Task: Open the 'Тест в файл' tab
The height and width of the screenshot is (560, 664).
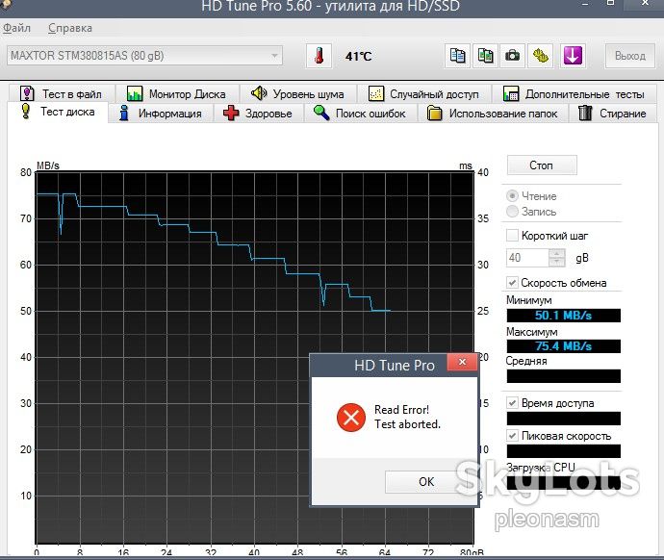Action: (x=62, y=93)
